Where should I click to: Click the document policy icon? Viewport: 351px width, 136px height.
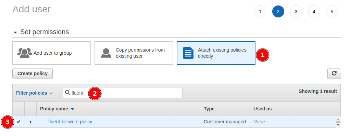coord(188,53)
